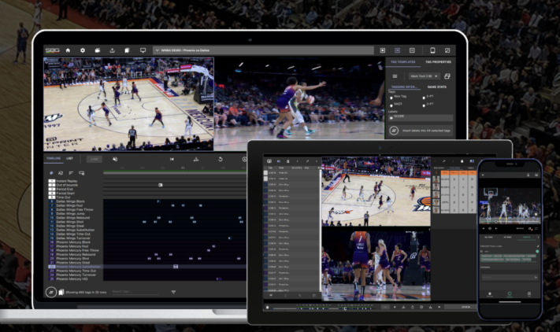Tick the 2-PT tag checkbox
This screenshot has width=560, height=332.
tap(424, 98)
